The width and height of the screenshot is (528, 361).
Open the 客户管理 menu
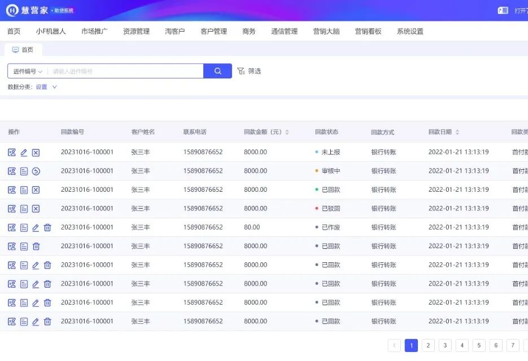[x=213, y=31]
